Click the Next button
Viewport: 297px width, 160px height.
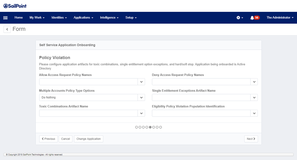251,139
